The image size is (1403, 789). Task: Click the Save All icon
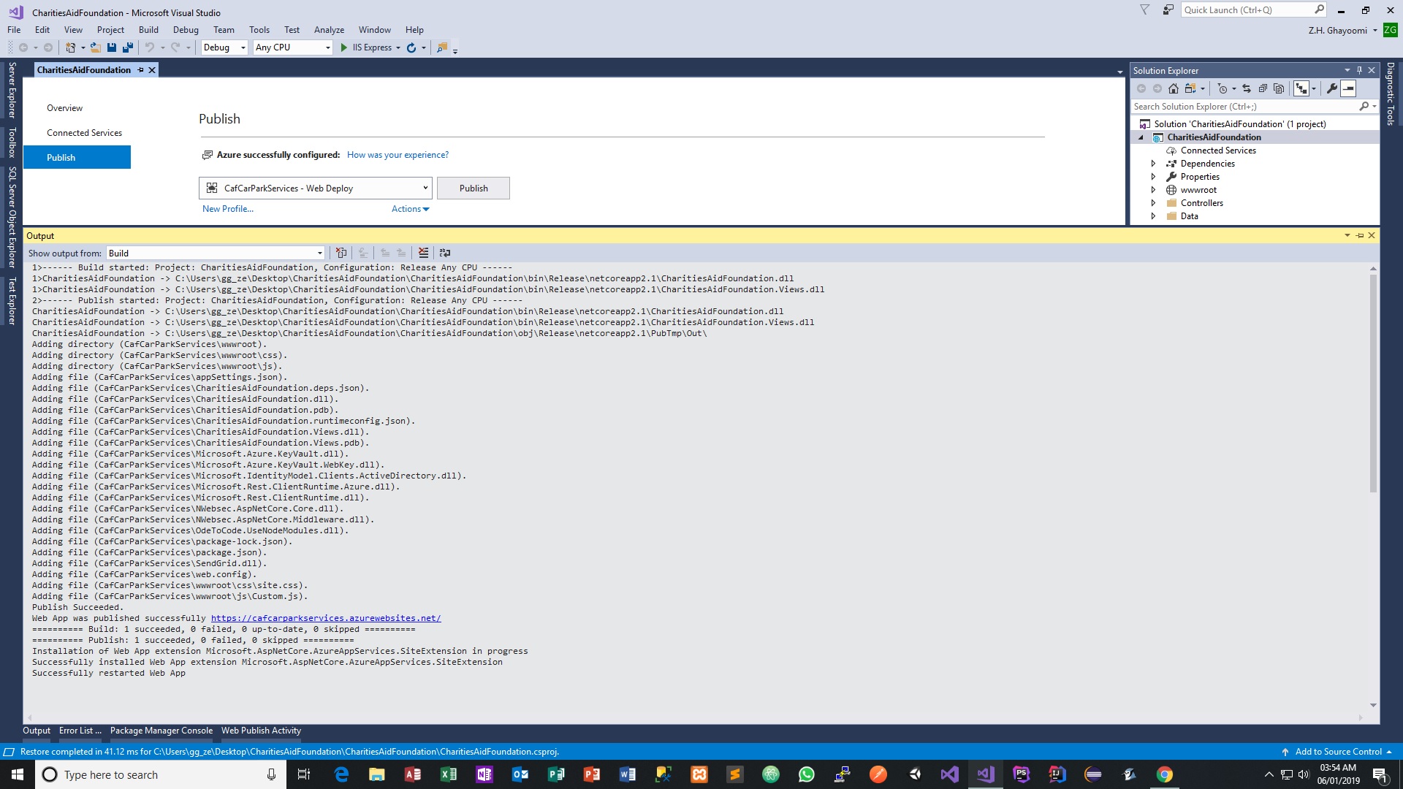click(x=127, y=47)
